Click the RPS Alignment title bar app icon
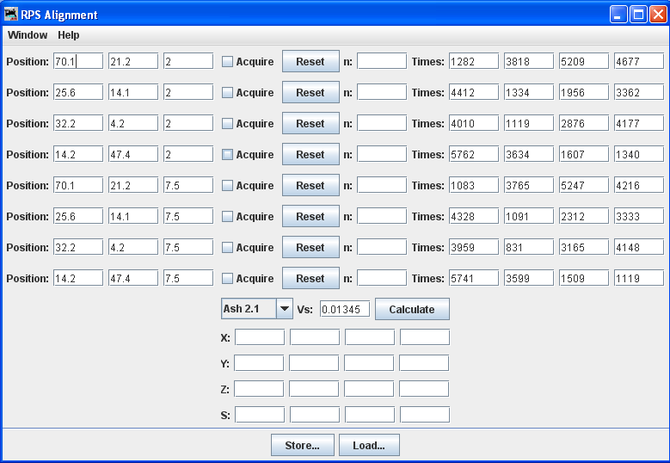 tap(12, 14)
